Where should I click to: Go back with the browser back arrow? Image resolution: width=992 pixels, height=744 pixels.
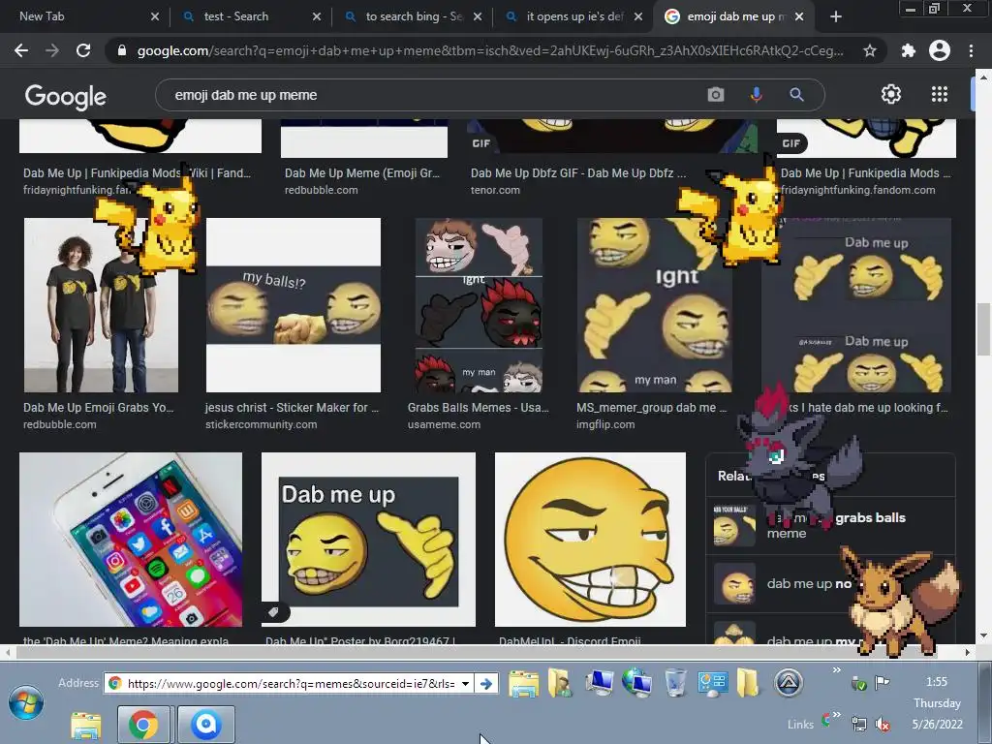[21, 50]
